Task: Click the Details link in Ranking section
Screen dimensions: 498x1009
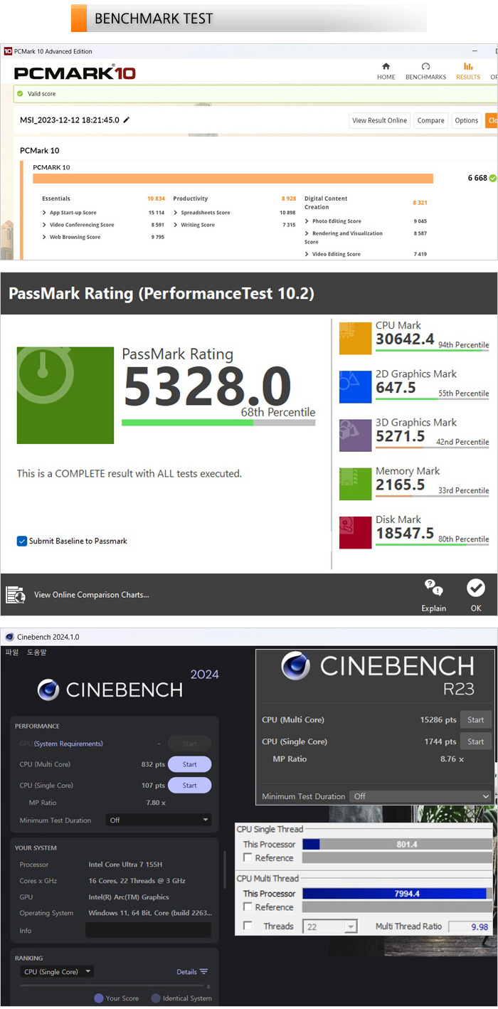Action: coord(186,972)
